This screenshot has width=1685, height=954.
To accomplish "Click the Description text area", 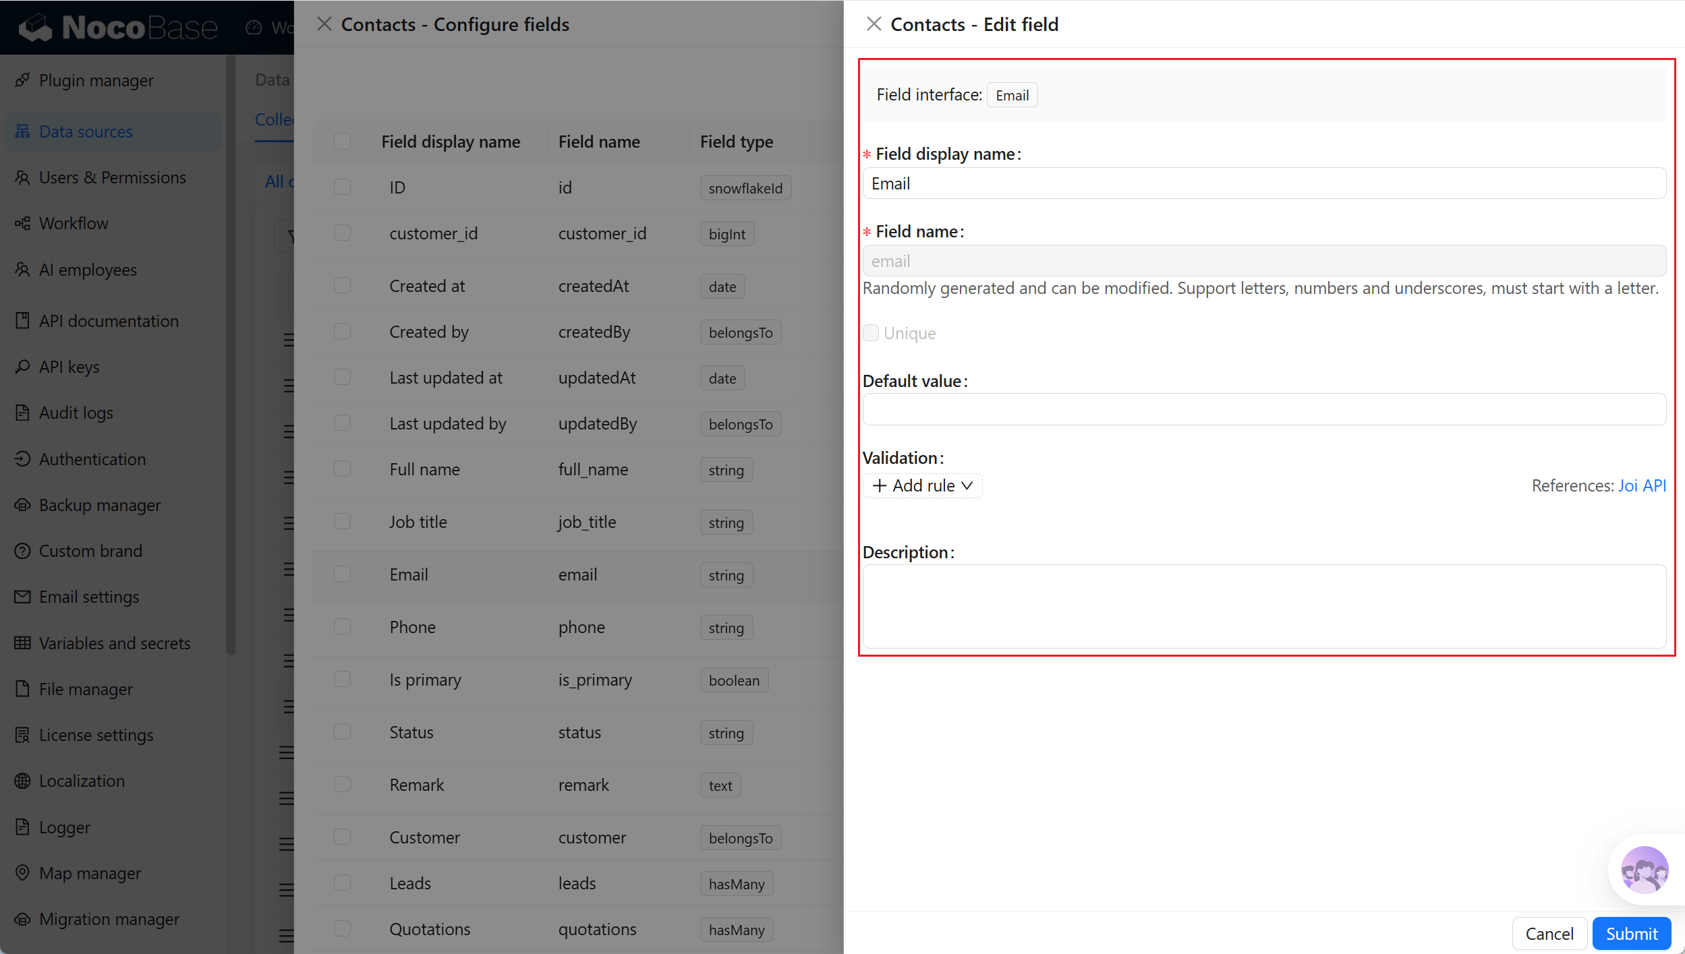I will pyautogui.click(x=1265, y=606).
